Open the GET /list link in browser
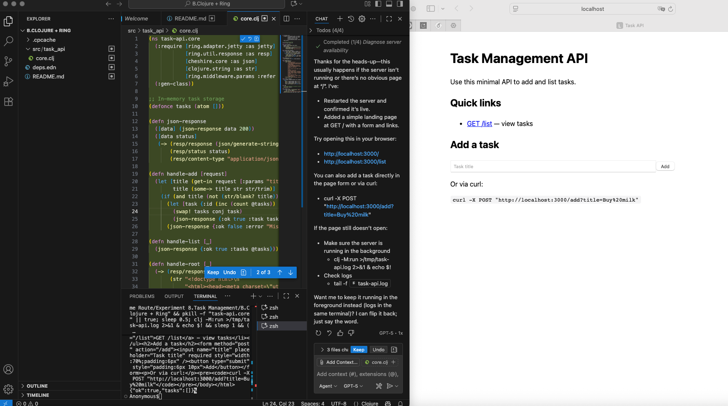This screenshot has width=728, height=406. pos(479,124)
